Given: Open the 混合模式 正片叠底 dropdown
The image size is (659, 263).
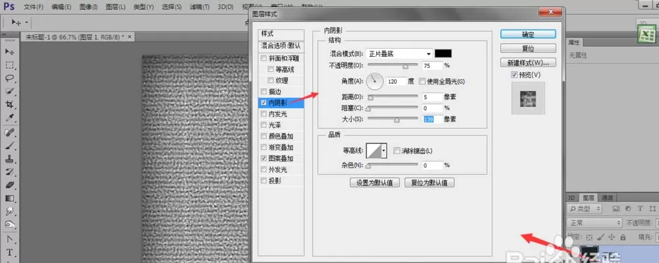Looking at the screenshot, I should (399, 54).
